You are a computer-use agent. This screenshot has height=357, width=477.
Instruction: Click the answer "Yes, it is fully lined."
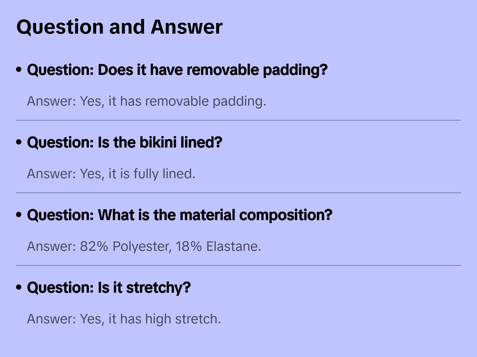111,174
